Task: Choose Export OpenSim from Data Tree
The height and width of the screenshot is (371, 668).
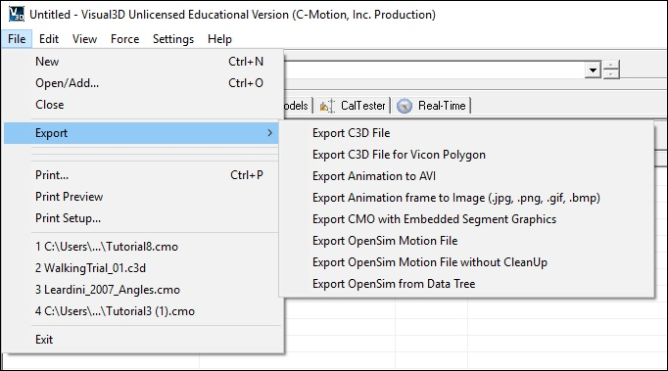Action: point(466,284)
